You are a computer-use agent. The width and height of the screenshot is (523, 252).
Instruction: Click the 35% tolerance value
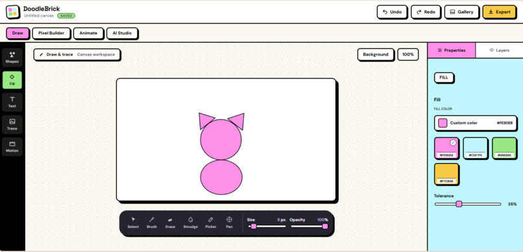click(513, 204)
